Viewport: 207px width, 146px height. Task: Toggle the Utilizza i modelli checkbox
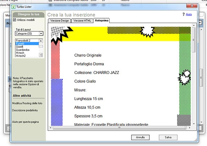pos(14,20)
